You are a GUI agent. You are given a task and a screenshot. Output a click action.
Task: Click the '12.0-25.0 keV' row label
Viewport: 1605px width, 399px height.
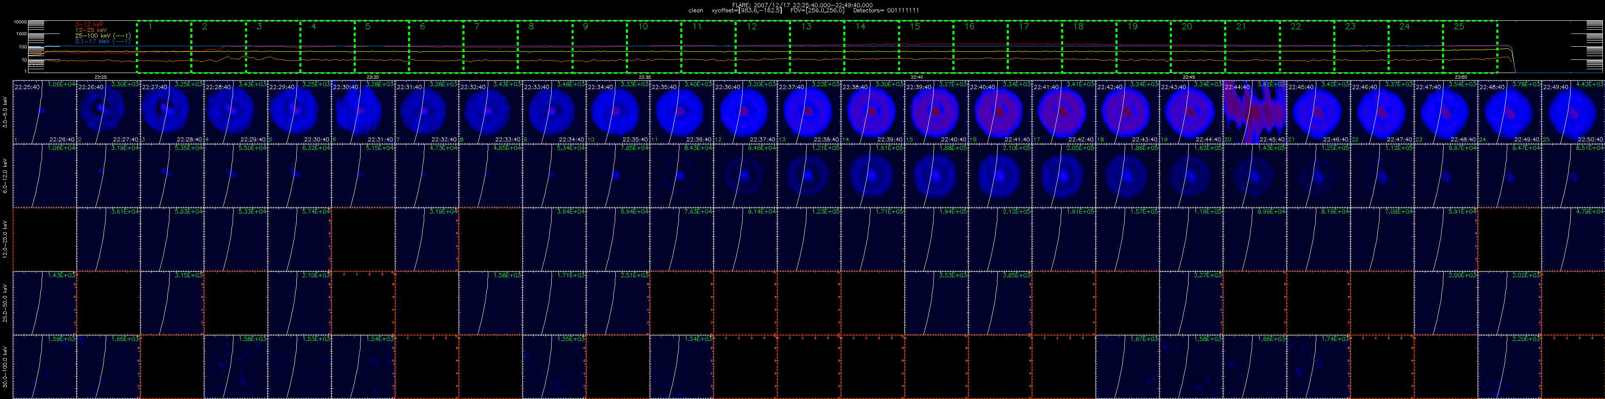(6, 239)
